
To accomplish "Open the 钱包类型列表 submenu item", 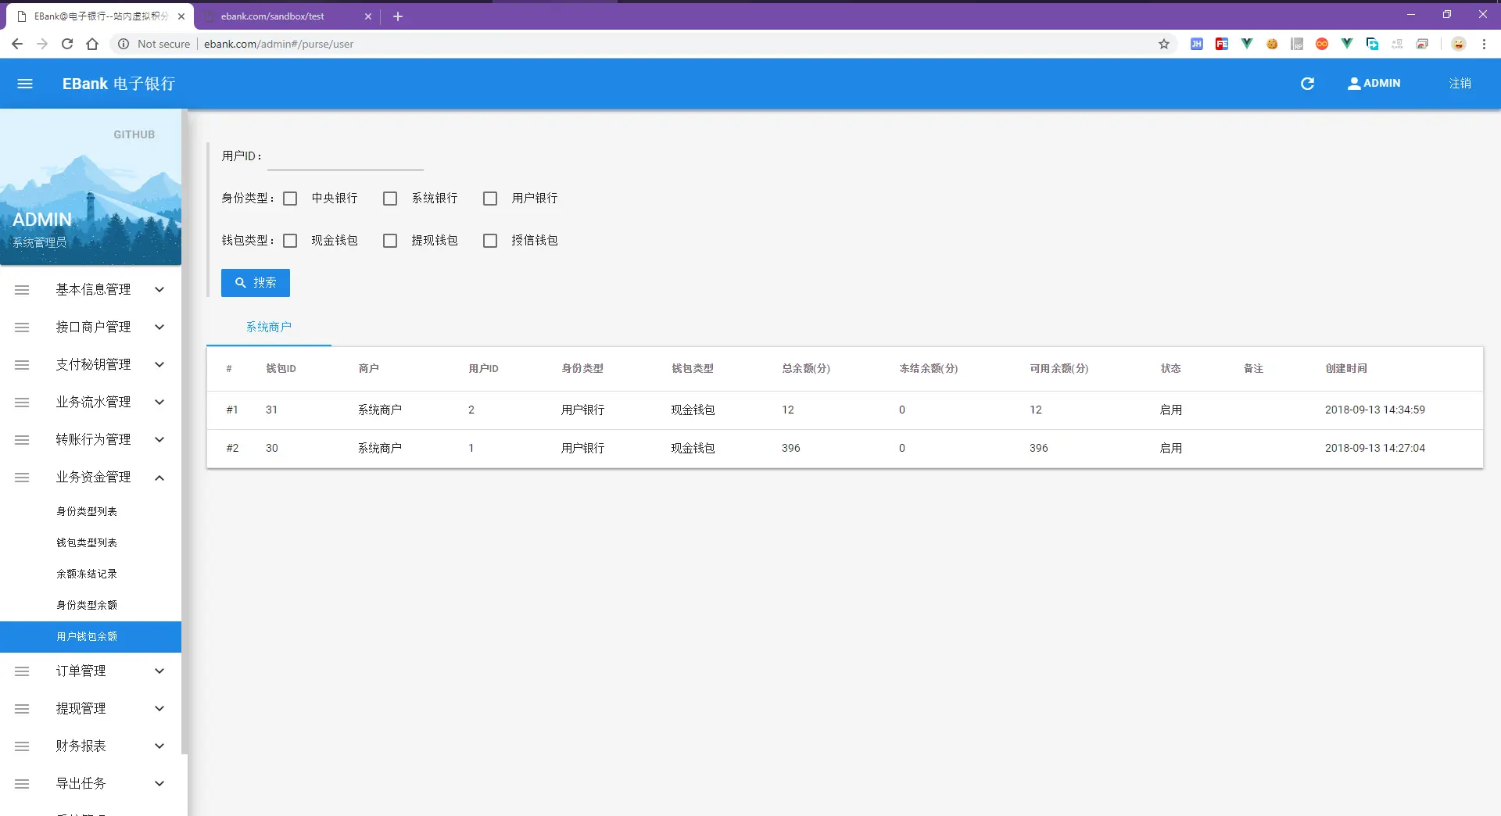I will click(x=91, y=543).
